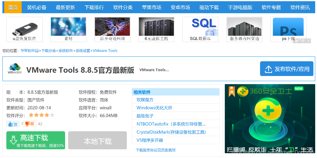
Task: Open the 360安全卫士 advertisement banner
Action: click(270, 119)
